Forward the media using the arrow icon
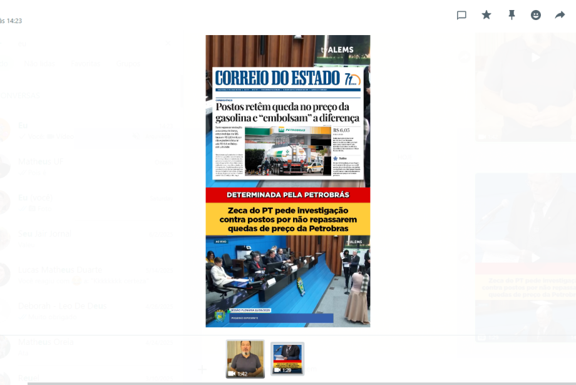 [x=560, y=15]
